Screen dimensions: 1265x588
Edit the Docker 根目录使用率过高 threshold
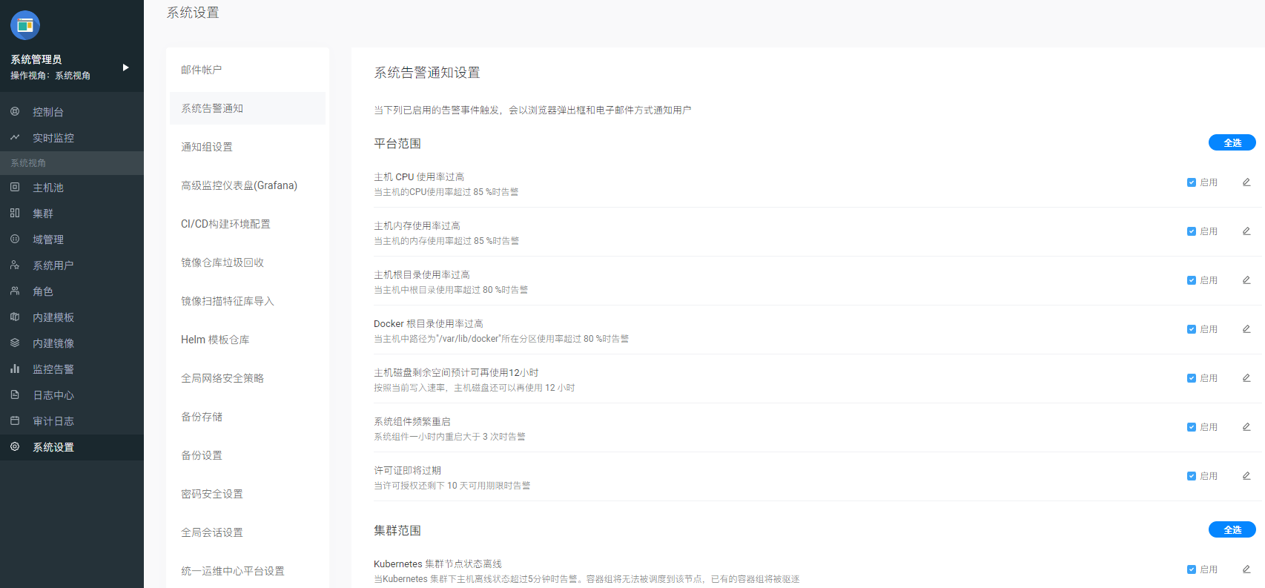[x=1246, y=329]
